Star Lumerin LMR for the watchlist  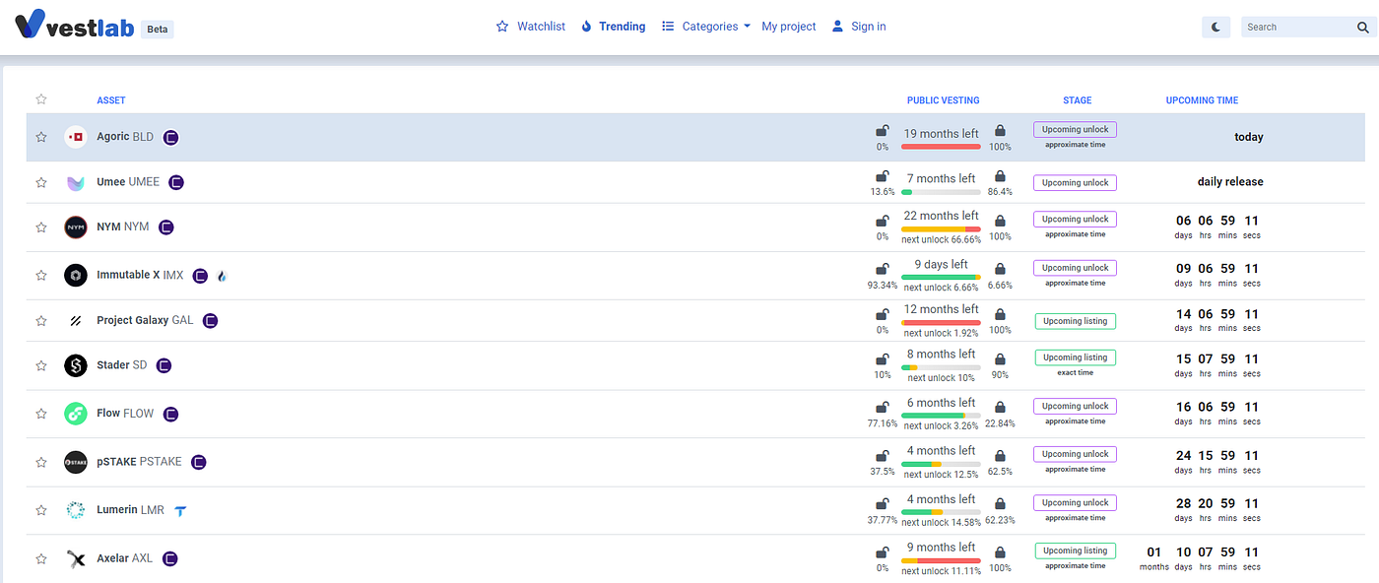41,510
